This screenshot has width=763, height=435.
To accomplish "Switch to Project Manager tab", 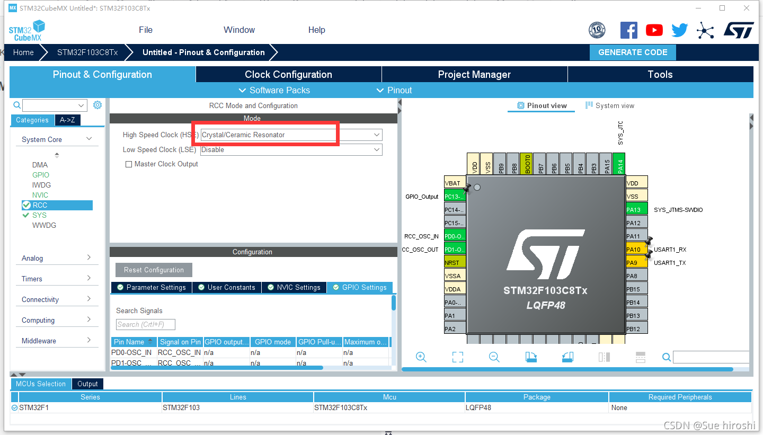I will [x=474, y=74].
